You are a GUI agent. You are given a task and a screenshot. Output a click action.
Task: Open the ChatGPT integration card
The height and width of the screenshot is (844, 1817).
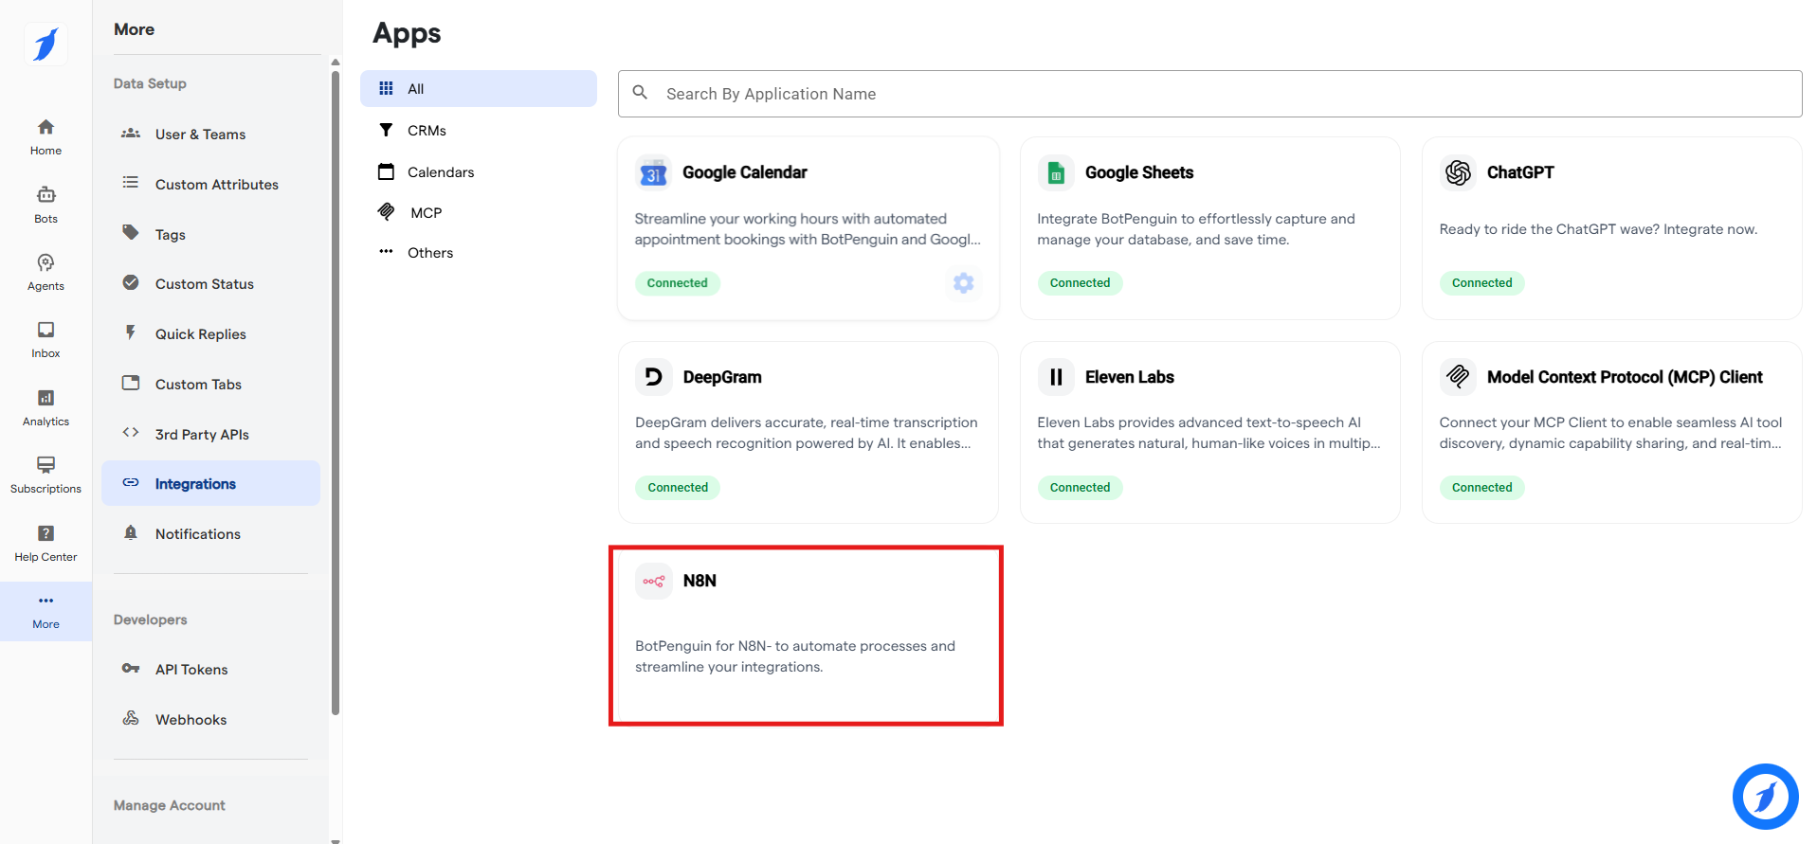[1611, 228]
